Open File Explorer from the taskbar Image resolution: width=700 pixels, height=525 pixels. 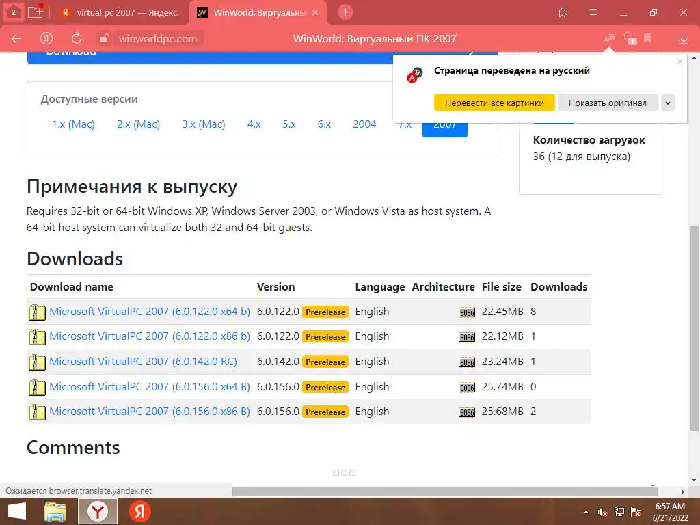tap(55, 511)
